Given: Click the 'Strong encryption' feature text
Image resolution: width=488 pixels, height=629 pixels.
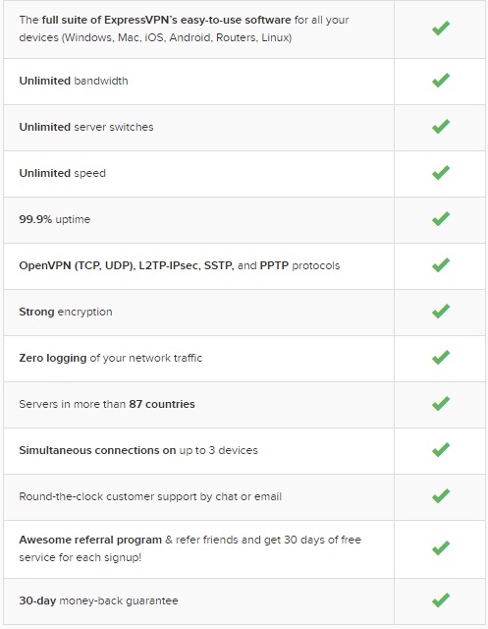Looking at the screenshot, I should click(66, 312).
